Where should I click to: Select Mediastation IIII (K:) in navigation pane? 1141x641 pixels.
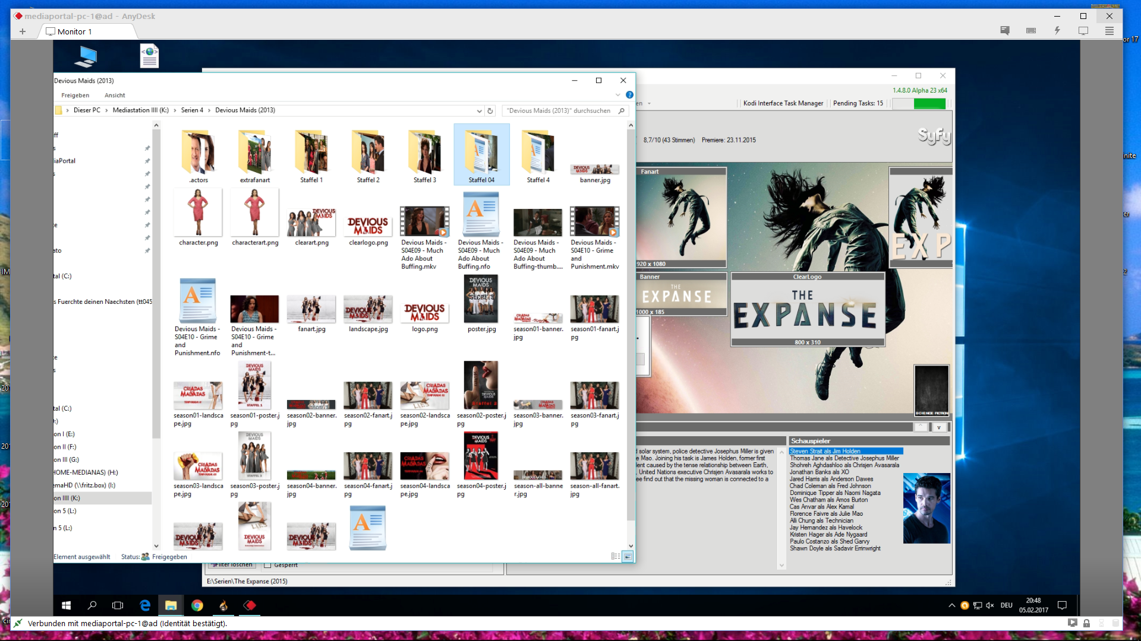click(x=102, y=498)
